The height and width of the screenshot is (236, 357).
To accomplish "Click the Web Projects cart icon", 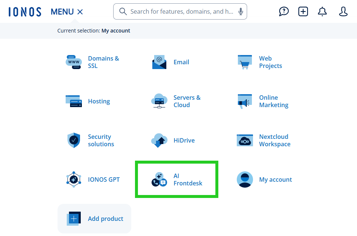I will tap(245, 62).
